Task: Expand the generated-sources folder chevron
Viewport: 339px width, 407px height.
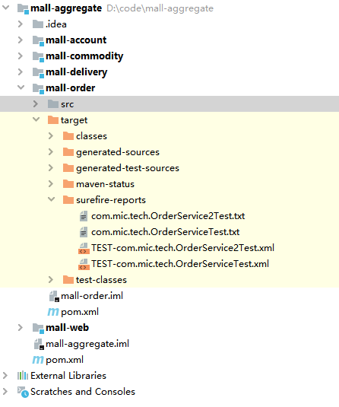Action: click(51, 152)
